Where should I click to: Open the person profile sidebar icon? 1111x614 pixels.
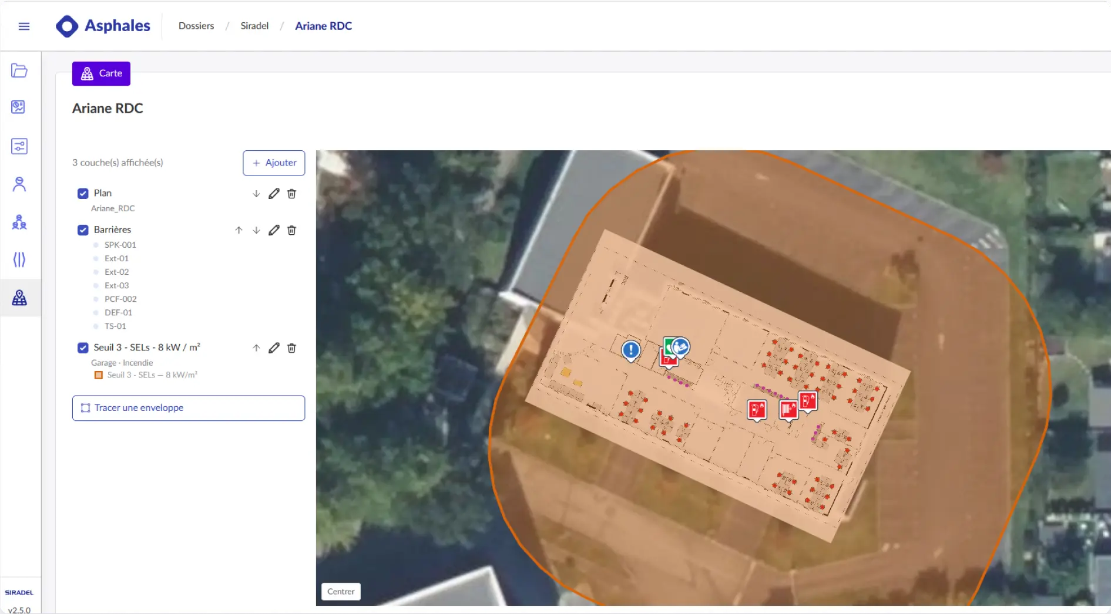[19, 184]
